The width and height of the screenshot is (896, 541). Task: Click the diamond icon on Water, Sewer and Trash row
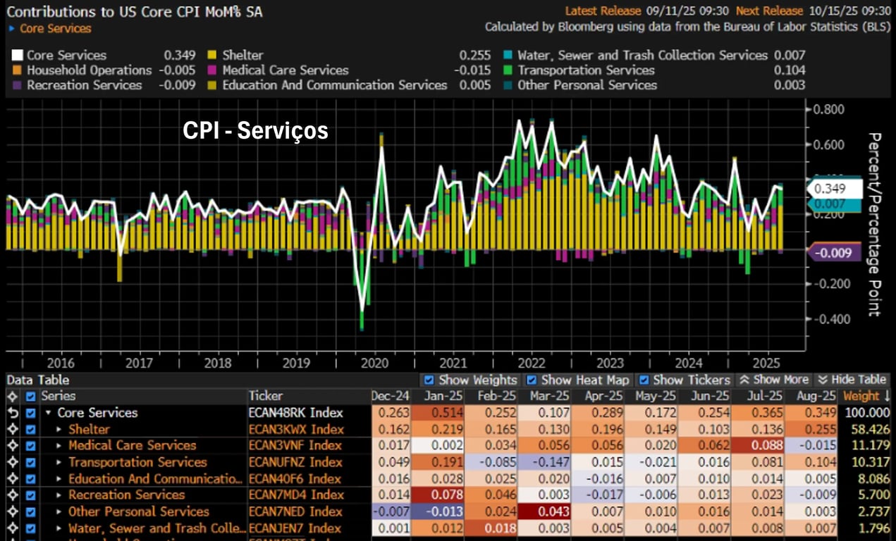coord(11,528)
